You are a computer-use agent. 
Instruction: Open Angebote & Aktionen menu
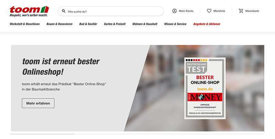207,24
